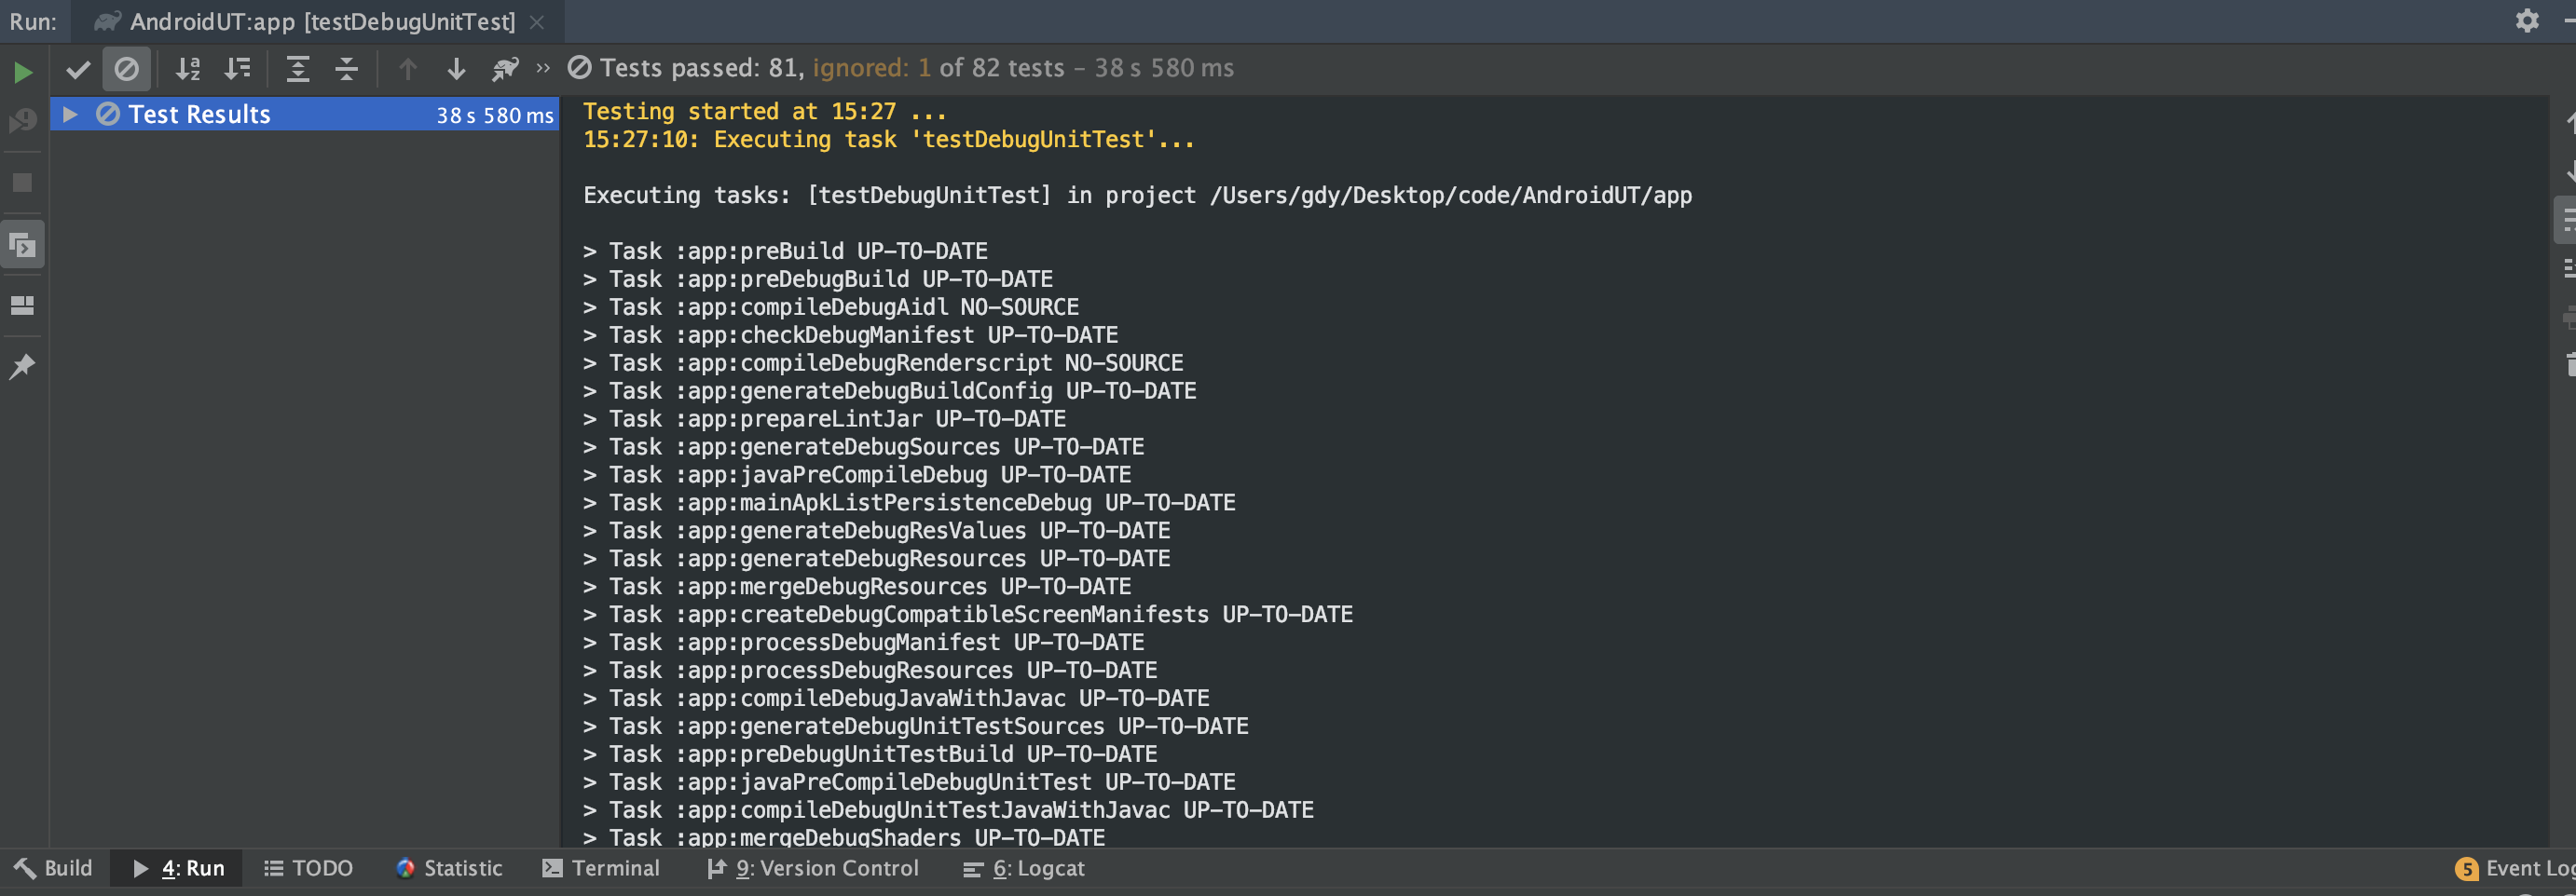This screenshot has height=896, width=2576.
Task: Go to next failed test arrow
Action: coord(456,69)
